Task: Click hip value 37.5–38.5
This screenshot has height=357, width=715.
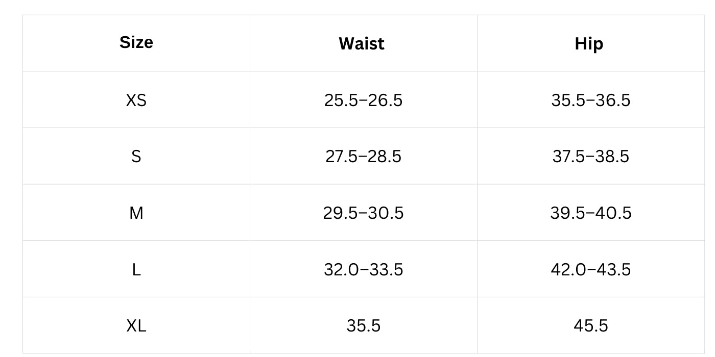Action: 590,156
